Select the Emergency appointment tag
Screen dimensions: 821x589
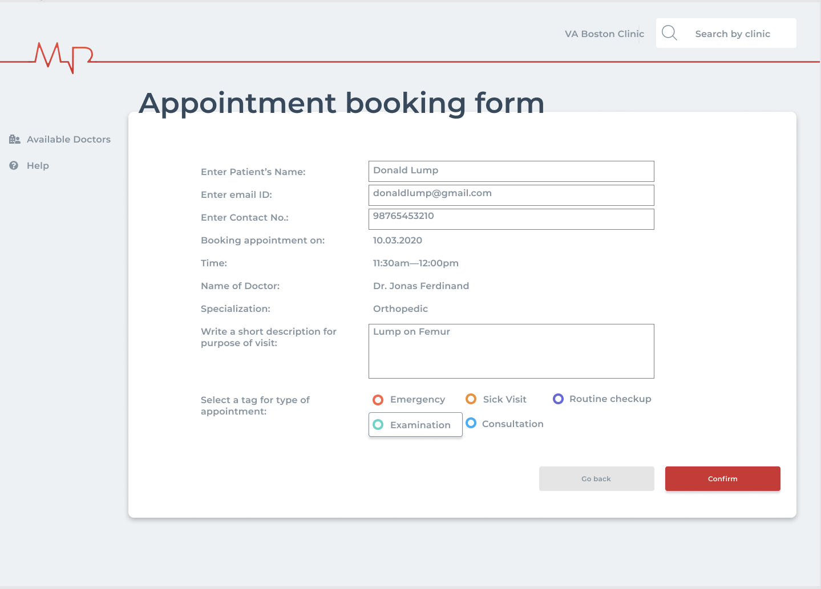point(378,400)
